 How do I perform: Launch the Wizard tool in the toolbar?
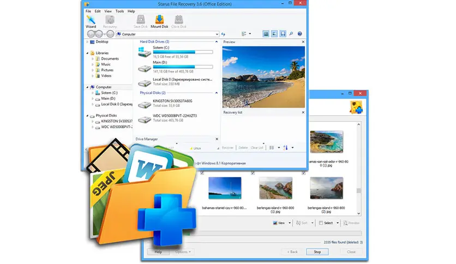coord(91,22)
